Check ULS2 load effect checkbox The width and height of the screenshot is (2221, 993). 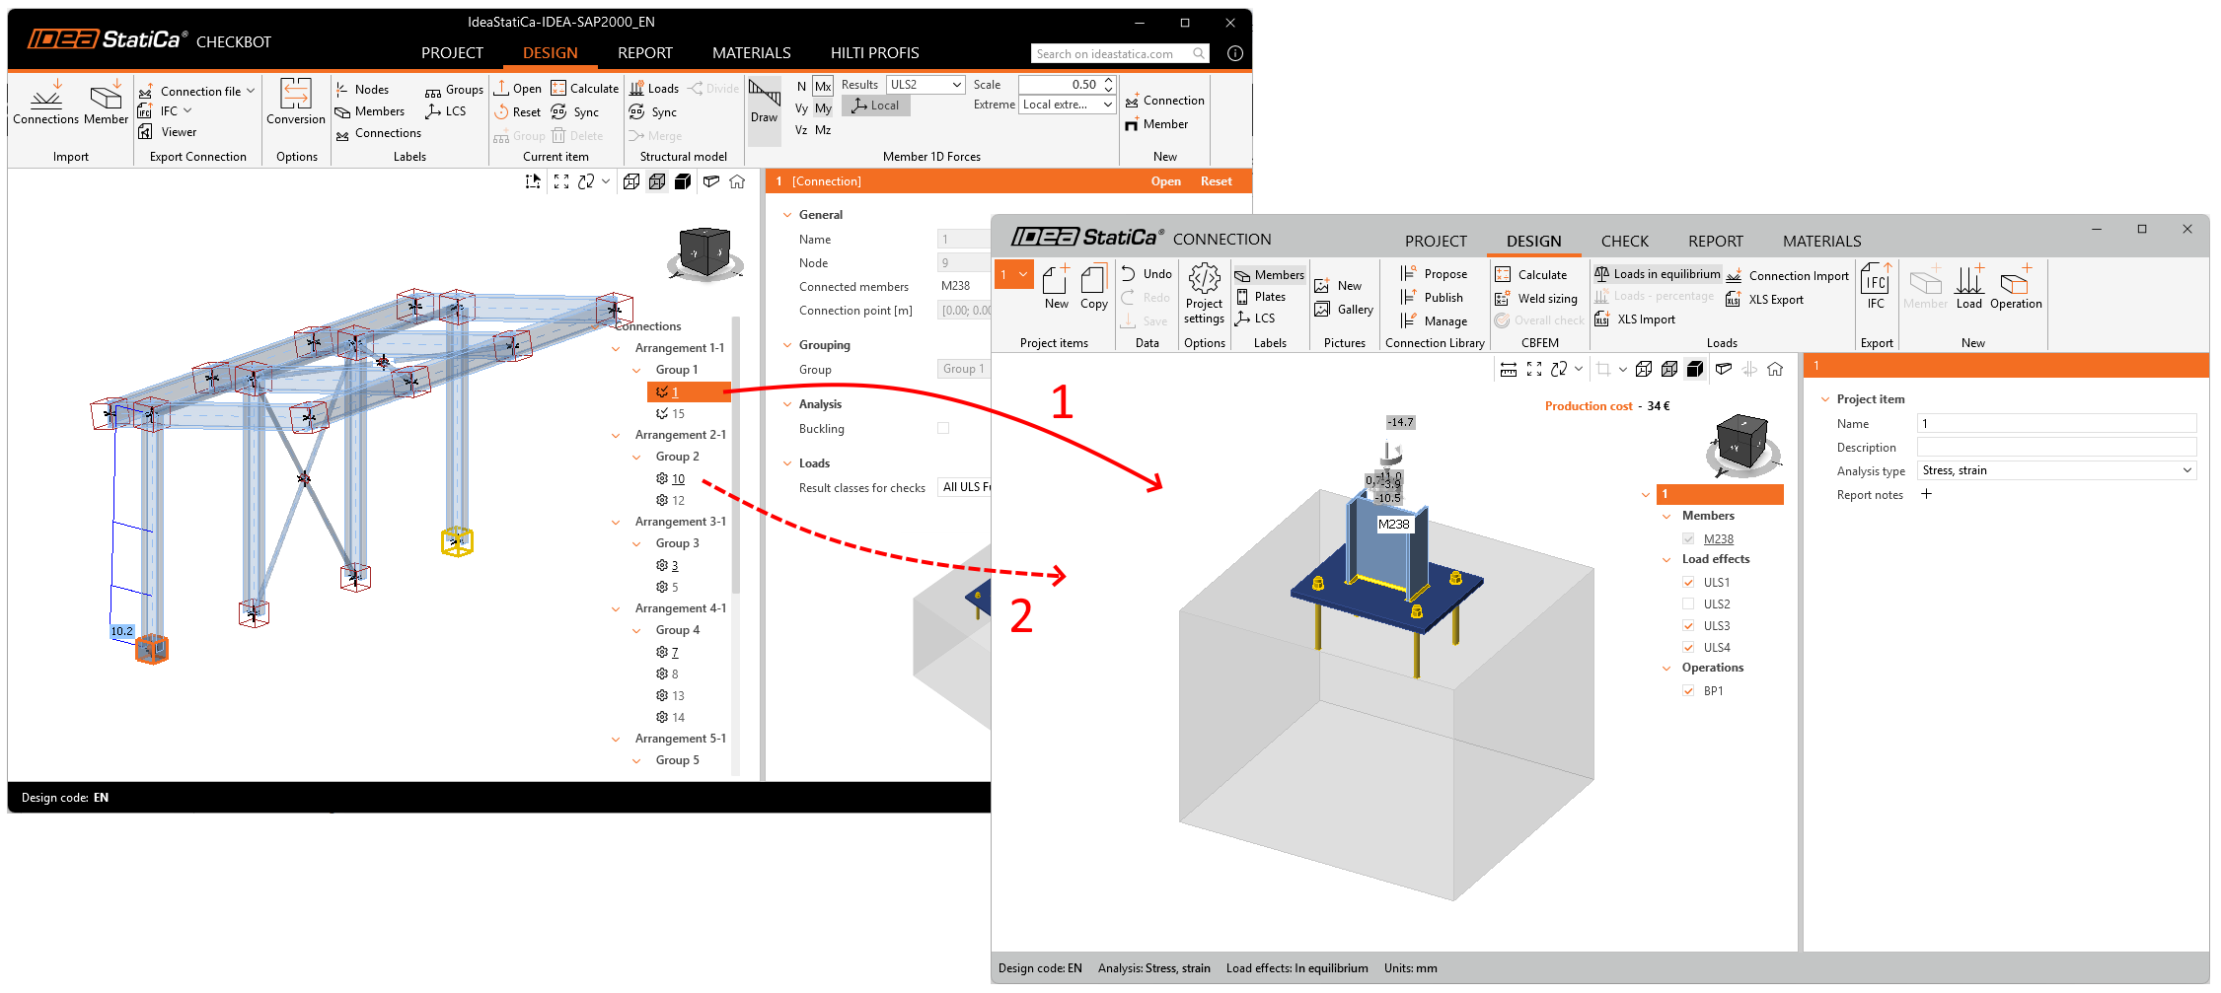1688,604
